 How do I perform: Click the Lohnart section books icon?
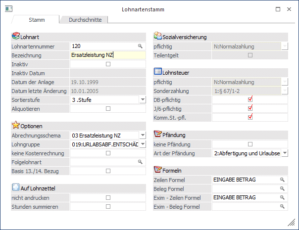(15, 37)
